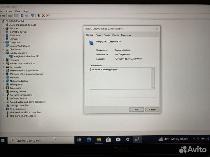Image resolution: width=210 pixels, height=157 pixels.
Task: Click the Show/Hide console tree icon
Action: (x=10, y=16)
